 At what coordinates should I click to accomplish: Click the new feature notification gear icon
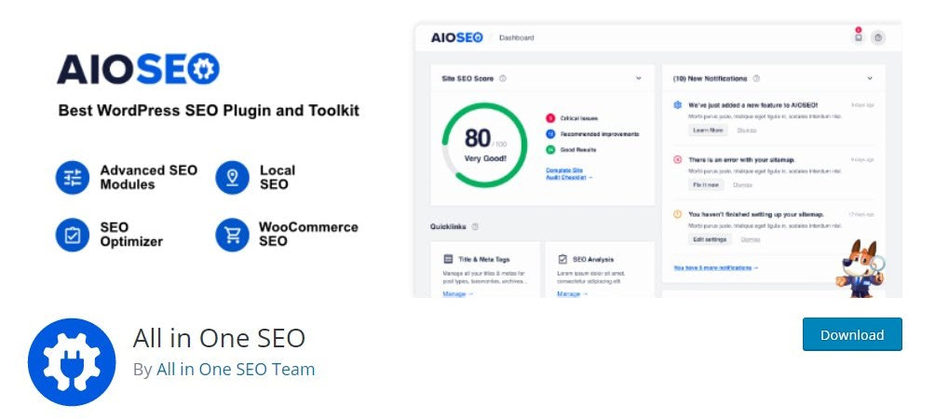click(x=677, y=105)
